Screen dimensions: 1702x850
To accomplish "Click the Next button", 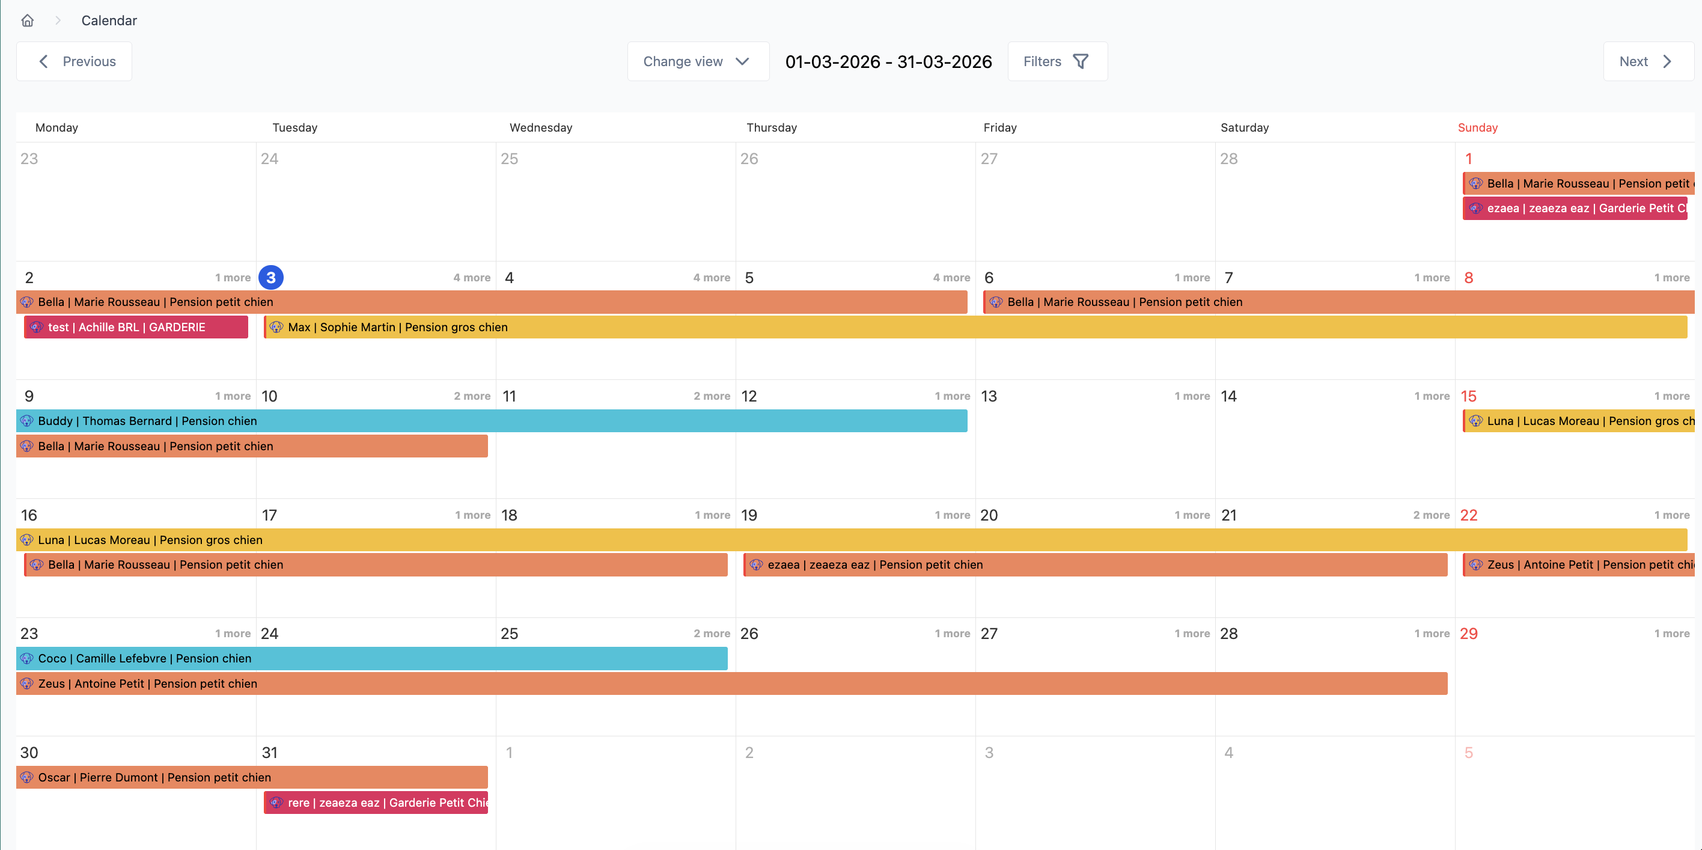I will tap(1648, 61).
